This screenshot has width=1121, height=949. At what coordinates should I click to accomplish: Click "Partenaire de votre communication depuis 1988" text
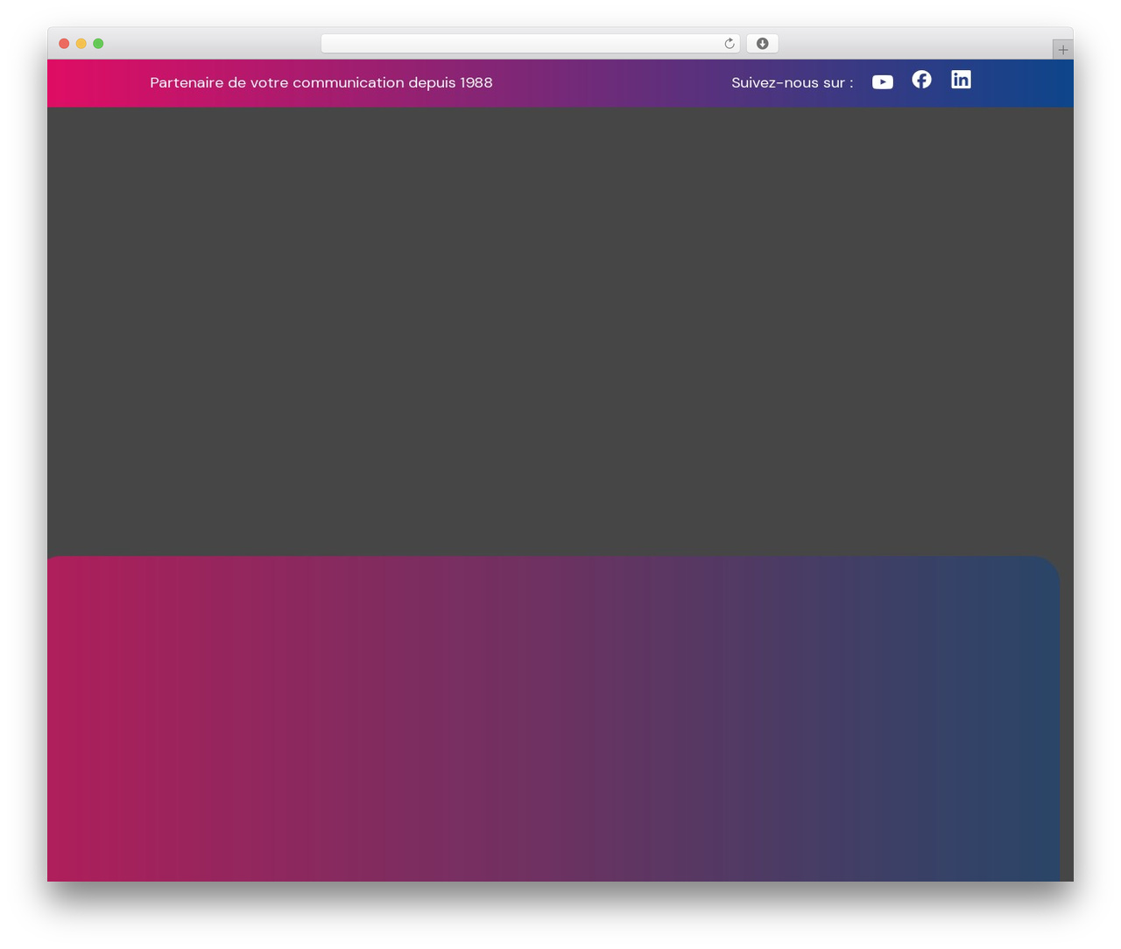(321, 82)
